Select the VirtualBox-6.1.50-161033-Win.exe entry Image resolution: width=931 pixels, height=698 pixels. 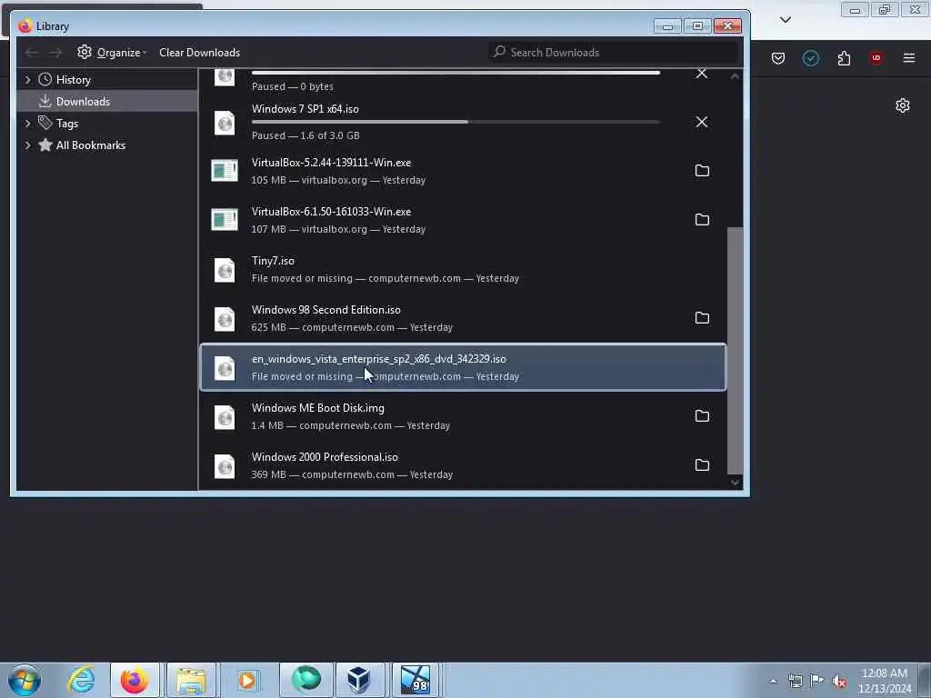coord(463,220)
